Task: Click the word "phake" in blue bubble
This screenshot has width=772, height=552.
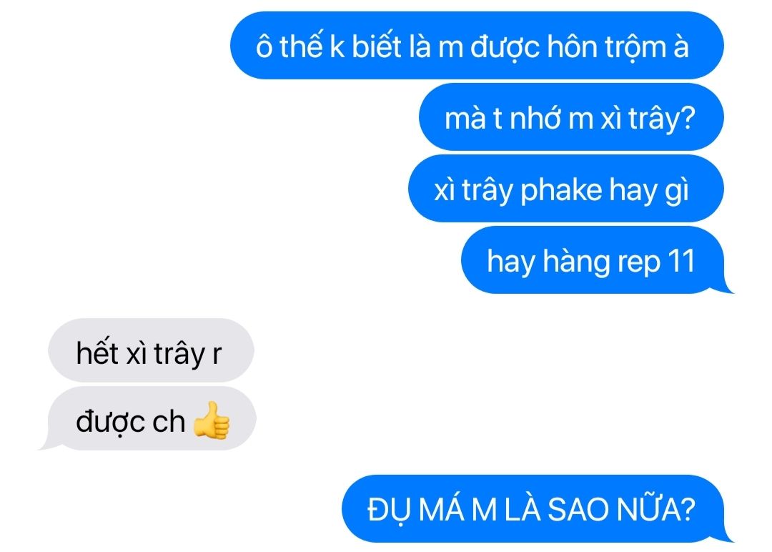Action: point(561,190)
